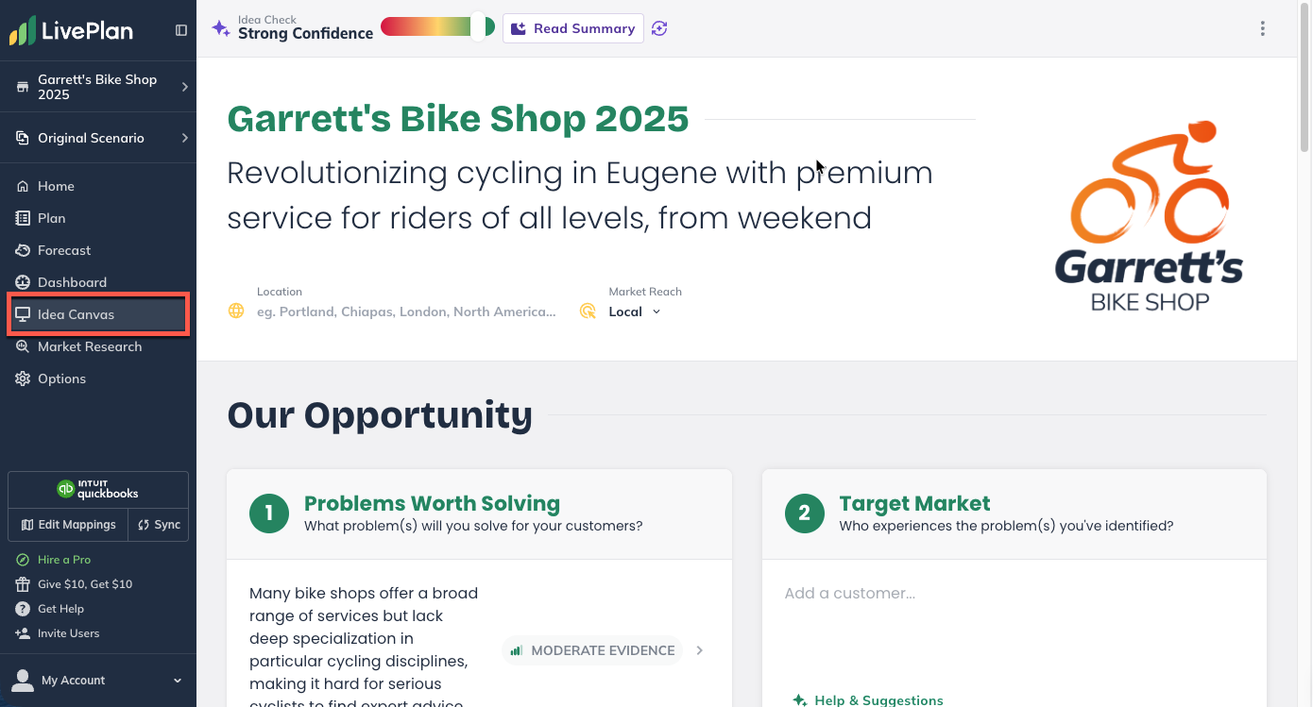Click the Read Summary button
Image resolution: width=1313 pixels, height=707 pixels.
coord(572,28)
